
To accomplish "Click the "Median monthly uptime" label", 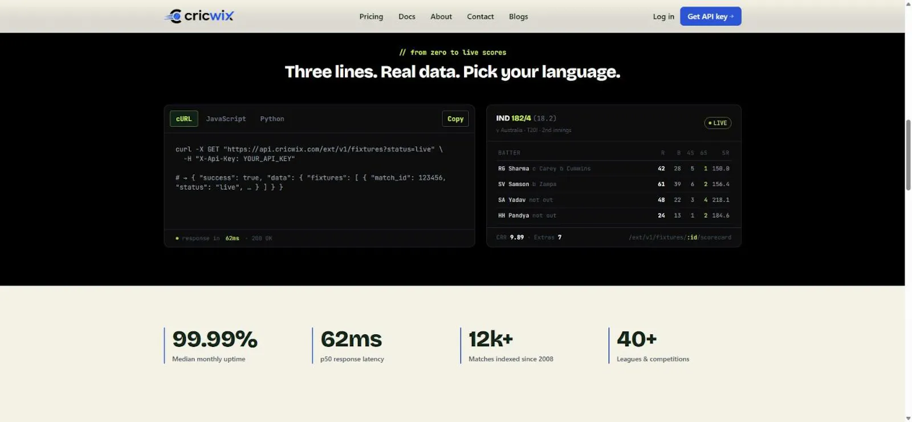I will click(x=209, y=359).
